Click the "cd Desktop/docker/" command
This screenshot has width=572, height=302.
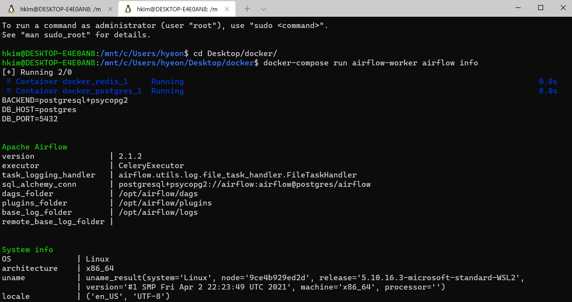pos(235,54)
